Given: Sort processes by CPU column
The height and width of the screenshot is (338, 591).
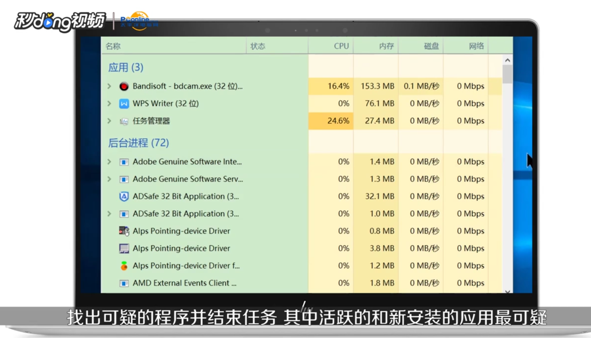Looking at the screenshot, I should (331, 46).
